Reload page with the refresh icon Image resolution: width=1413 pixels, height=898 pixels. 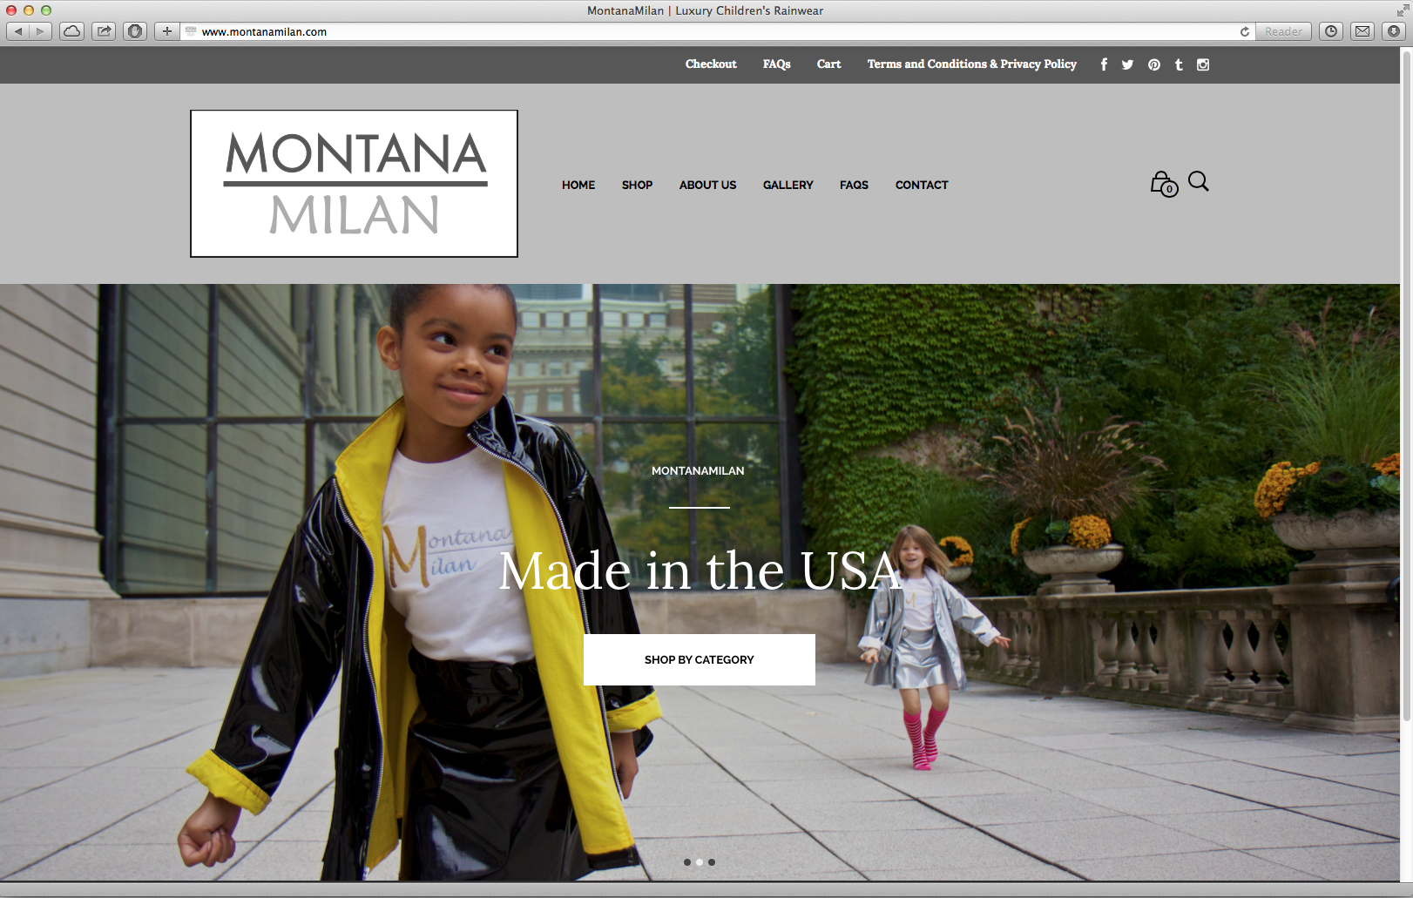[x=1245, y=31]
